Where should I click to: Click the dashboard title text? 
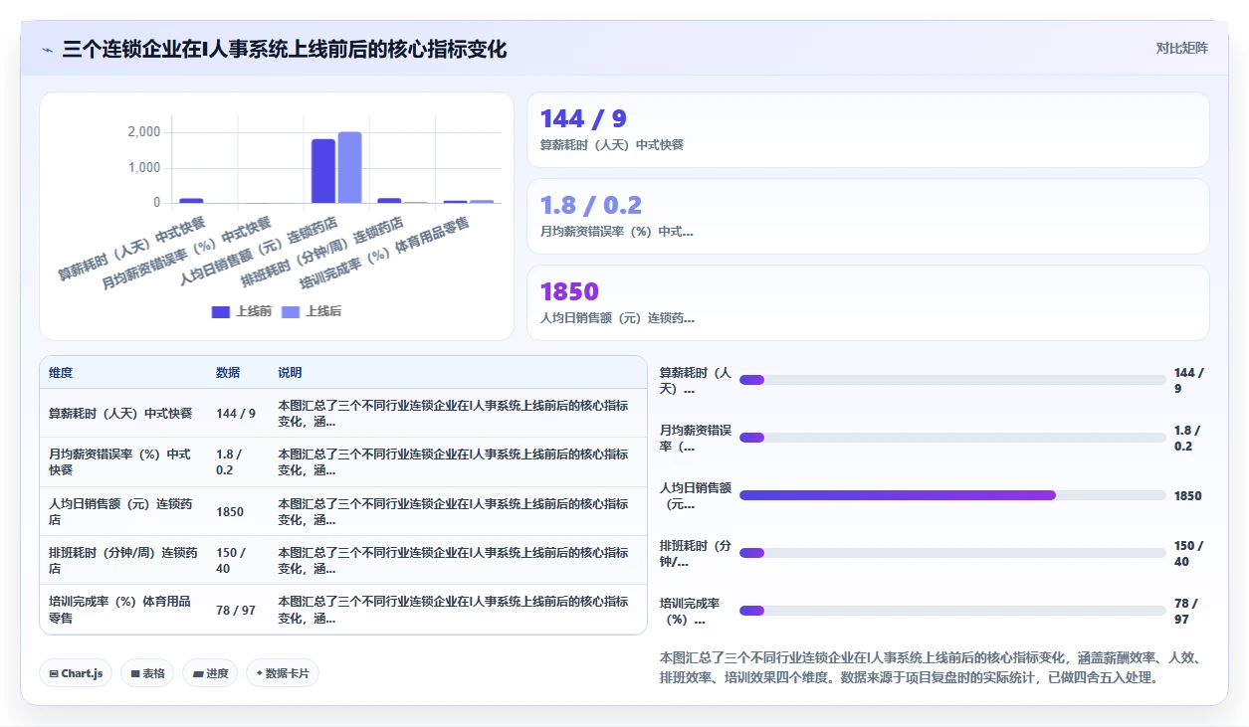pos(284,49)
